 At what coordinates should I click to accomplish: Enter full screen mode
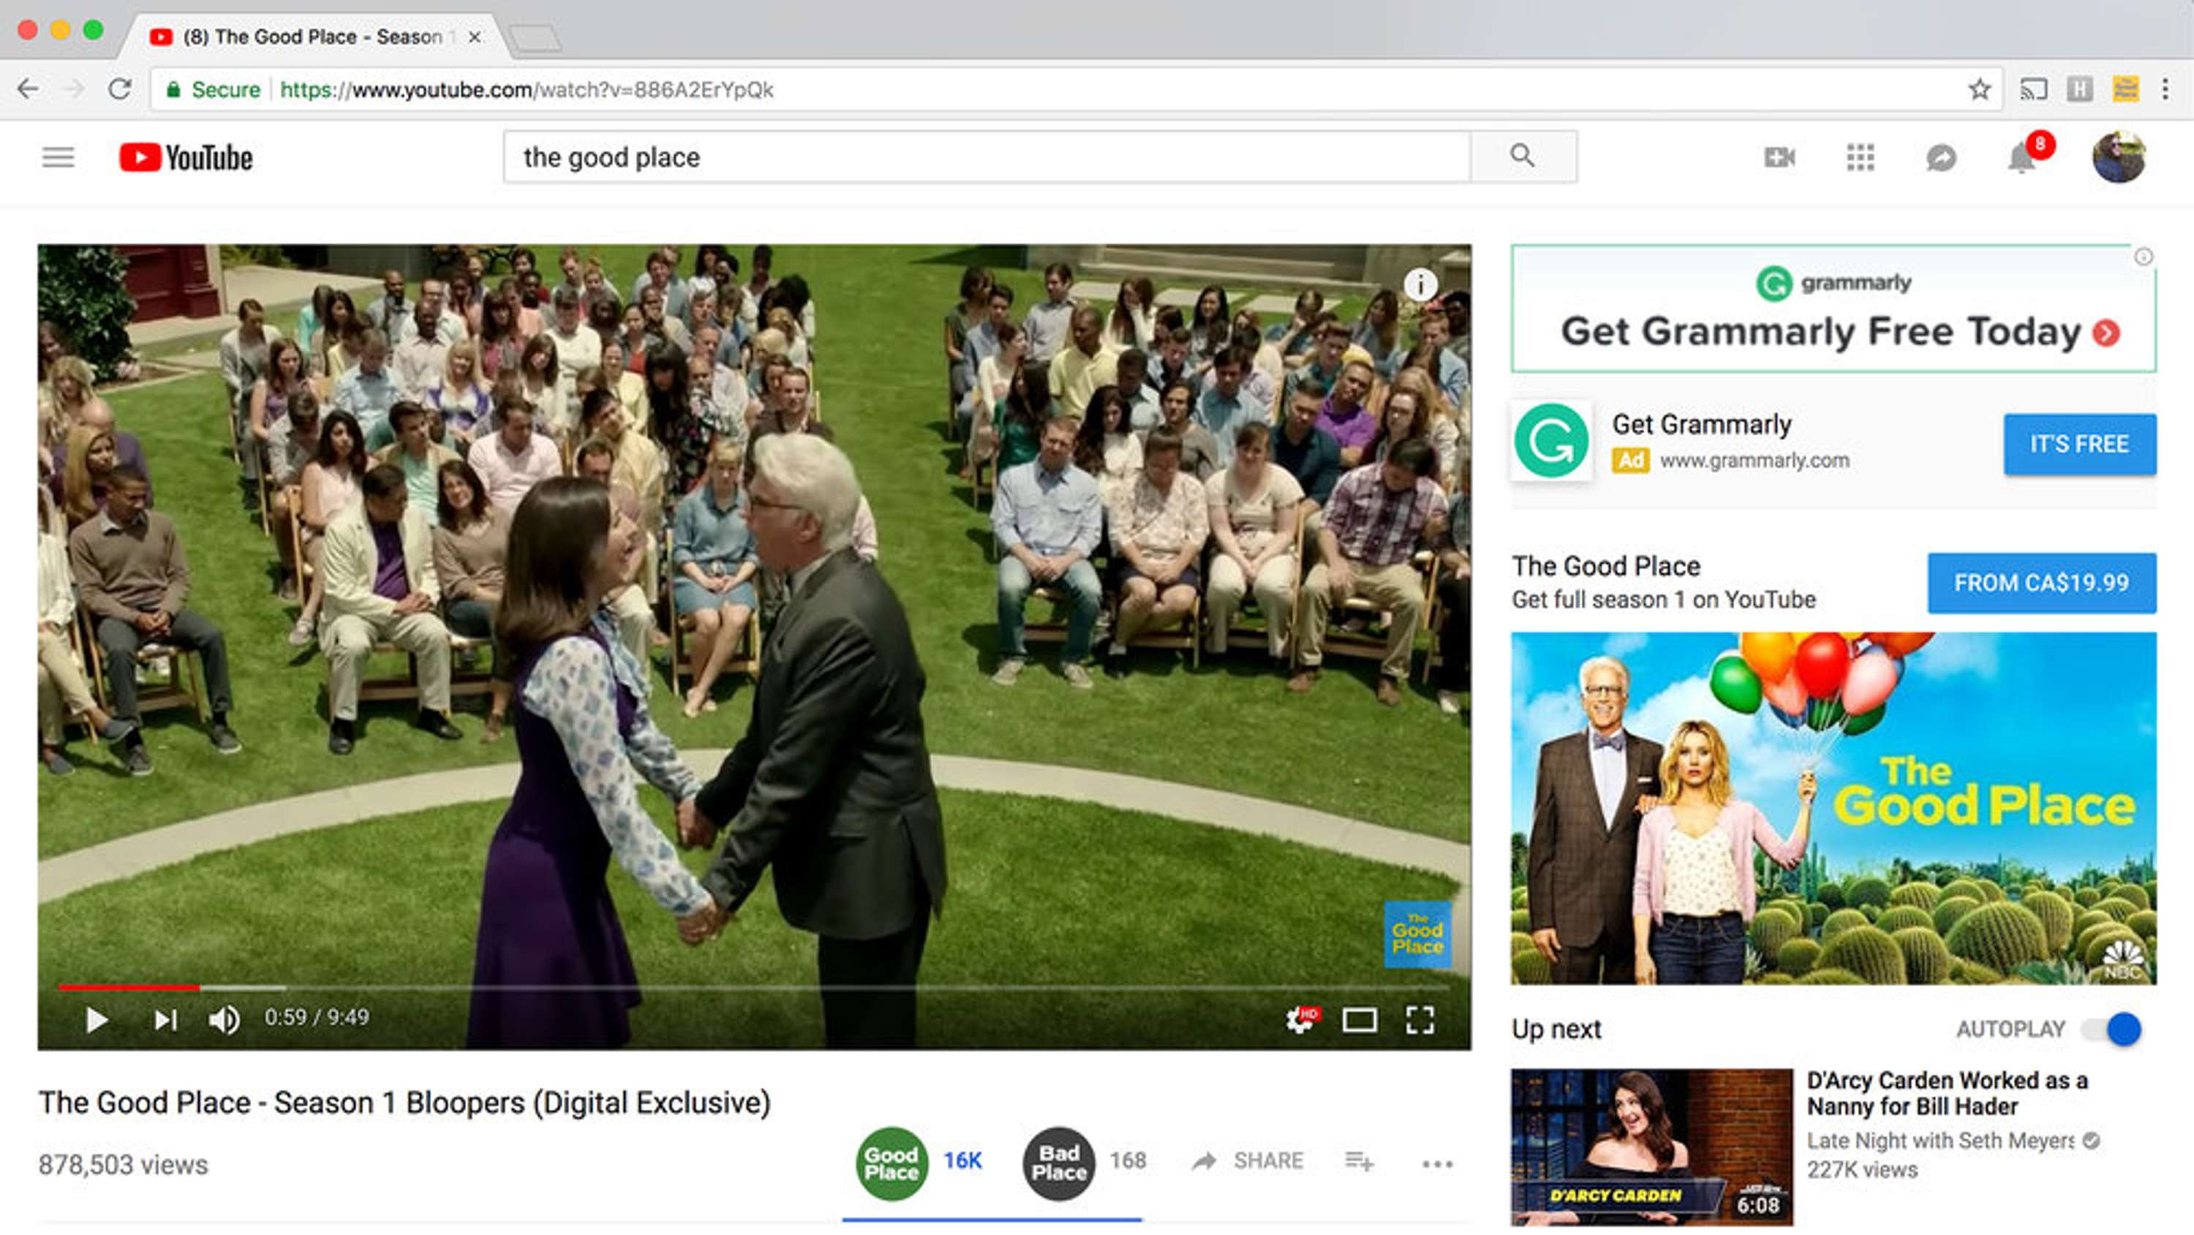(x=1420, y=1019)
